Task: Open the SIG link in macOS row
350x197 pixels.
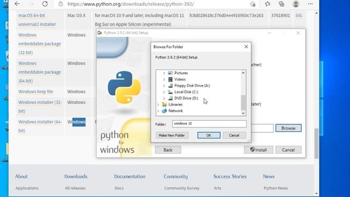Action: click(x=299, y=15)
